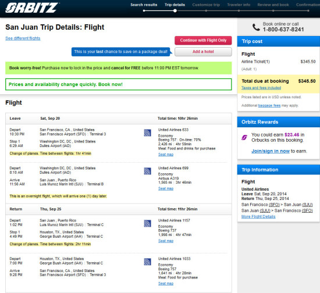Open Taxes and fees included link
Screen dimensions: 320x293
click(x=261, y=88)
